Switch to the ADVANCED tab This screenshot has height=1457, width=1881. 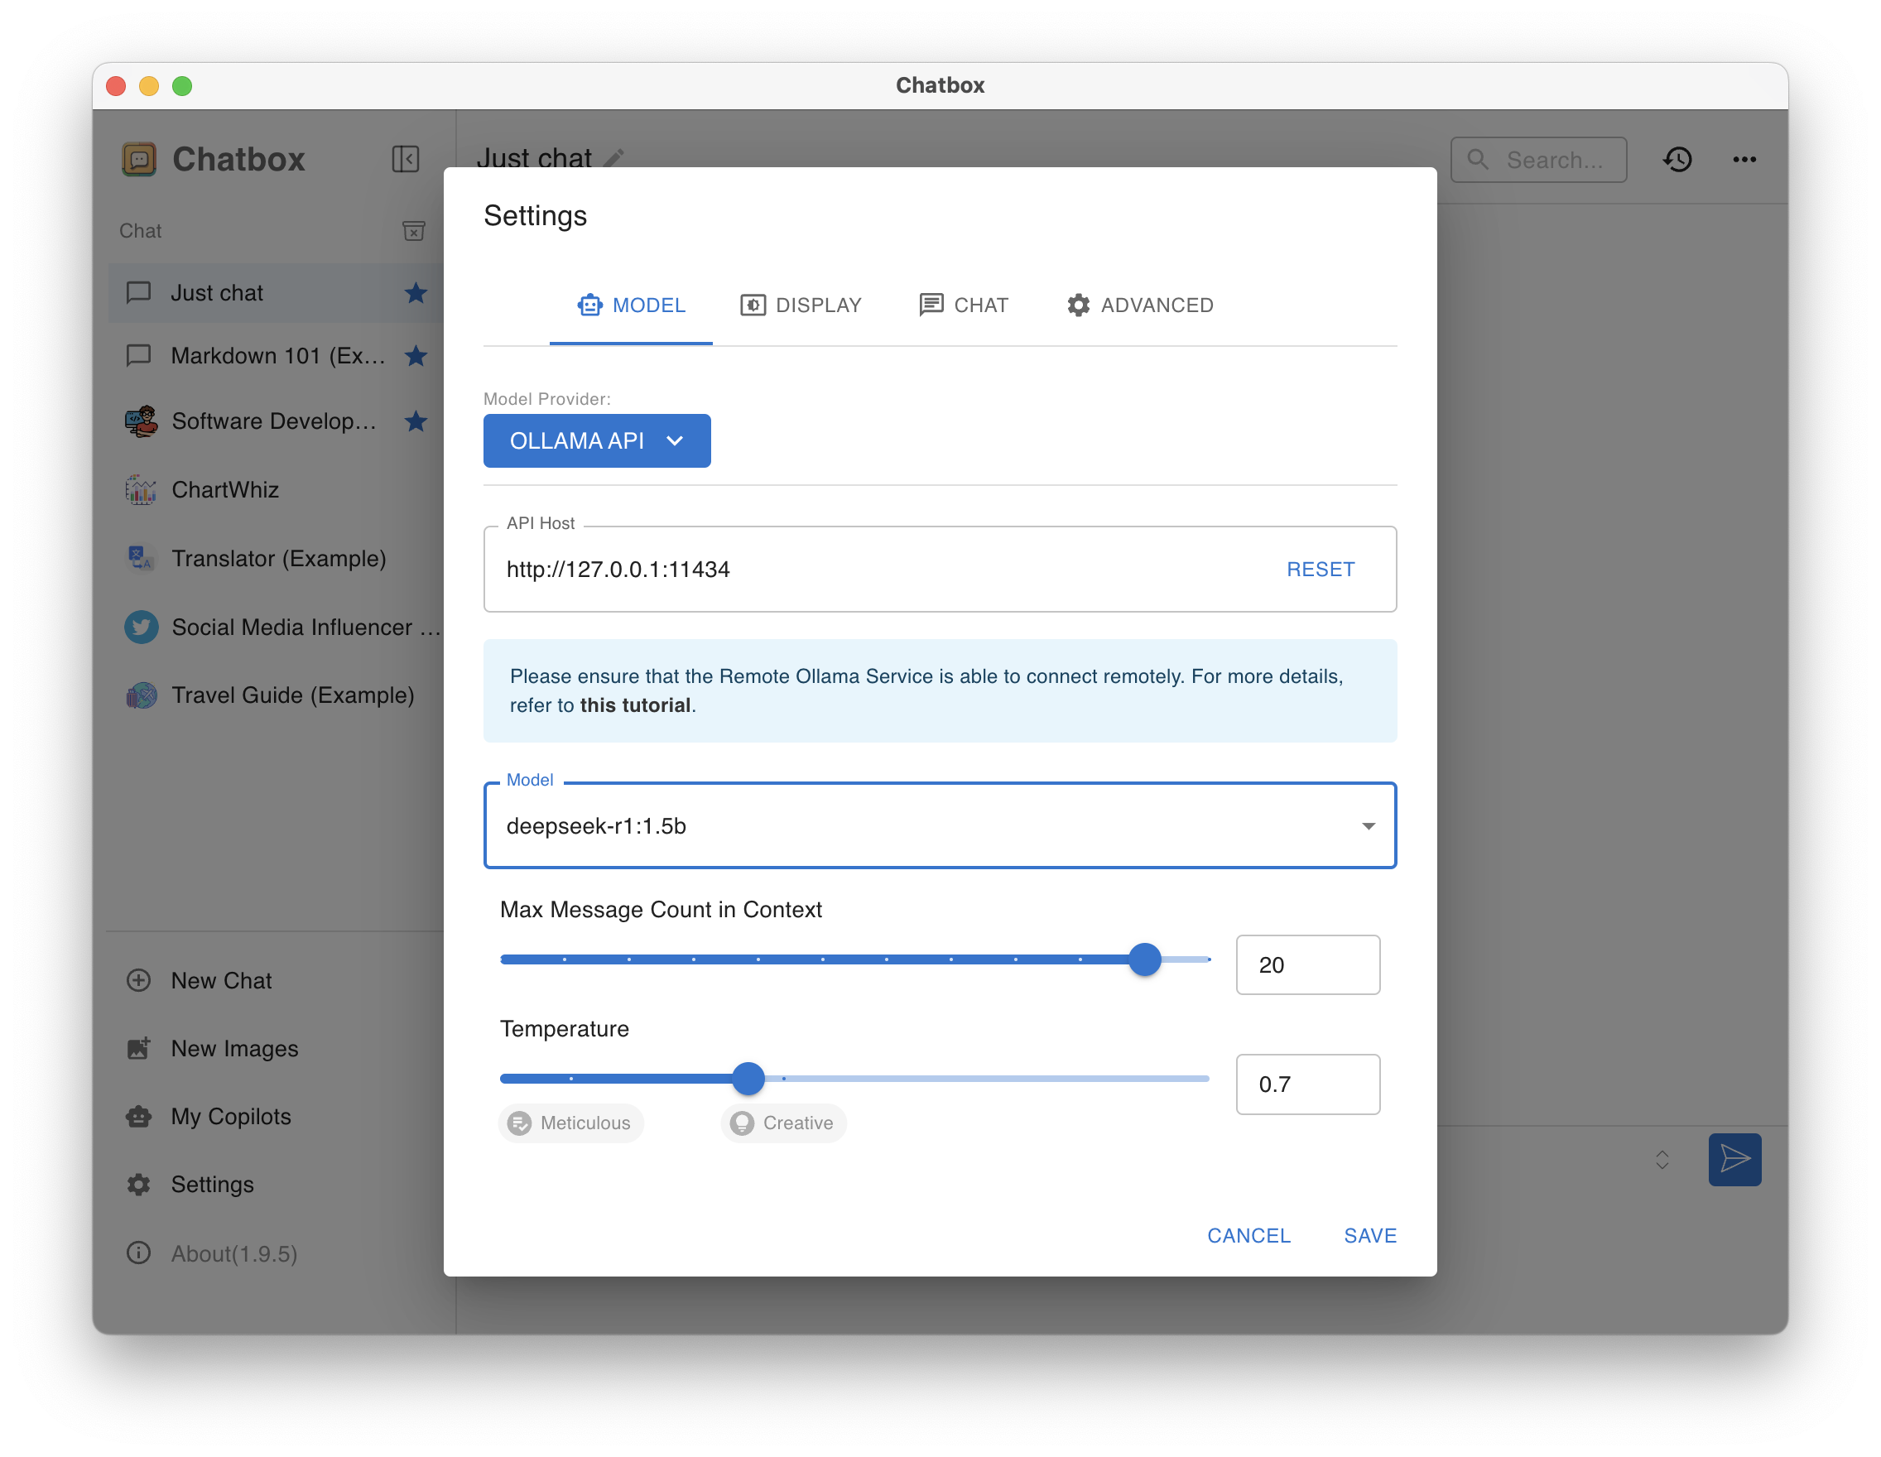pyautogui.click(x=1139, y=305)
